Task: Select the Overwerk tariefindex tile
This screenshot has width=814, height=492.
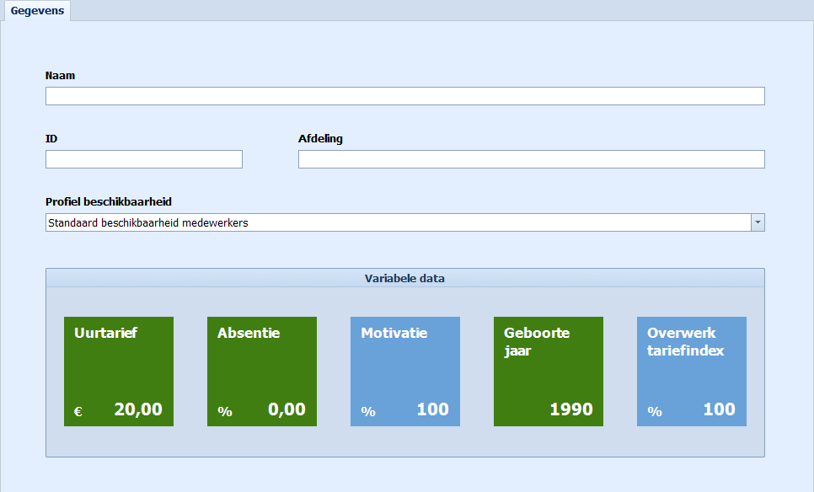Action: [x=692, y=372]
